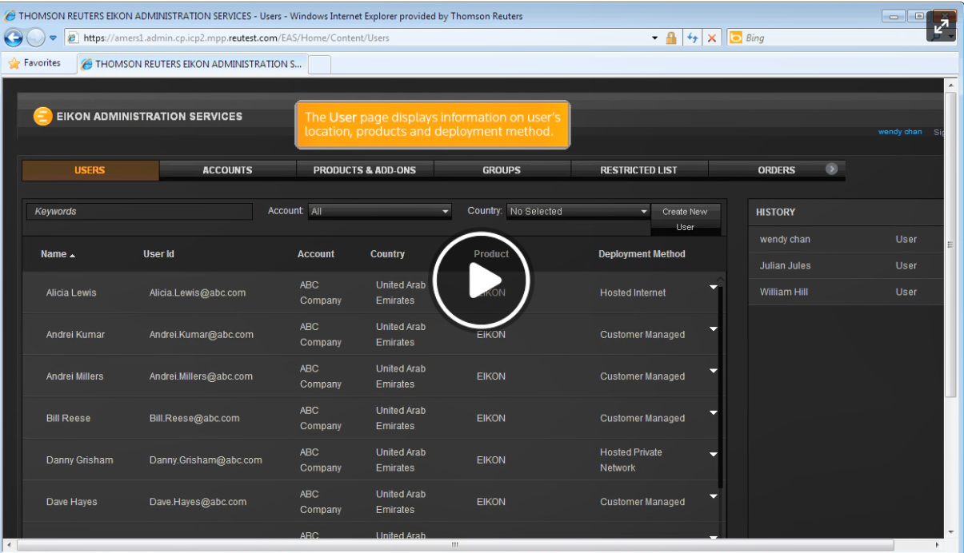This screenshot has height=553, width=964.
Task: Open the Groups tab
Action: tap(502, 170)
